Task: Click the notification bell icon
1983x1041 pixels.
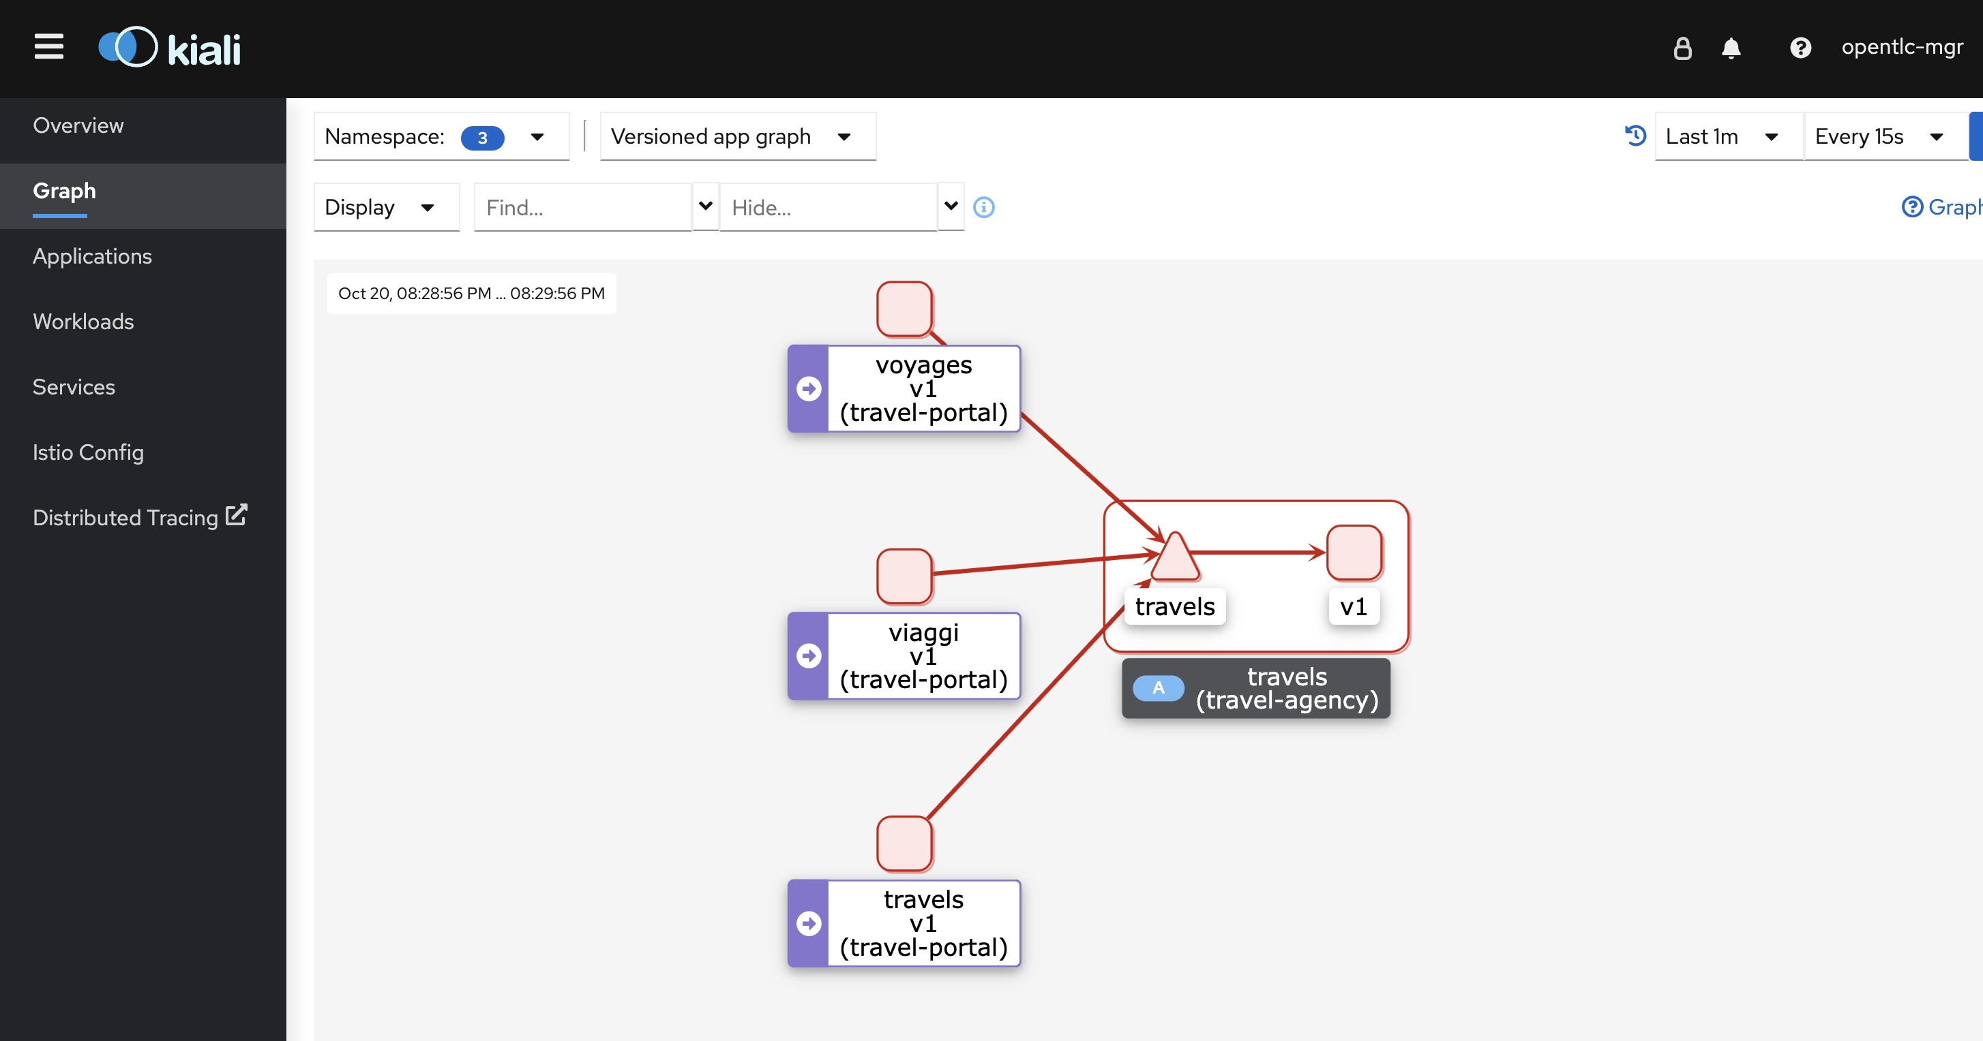Action: 1731,48
